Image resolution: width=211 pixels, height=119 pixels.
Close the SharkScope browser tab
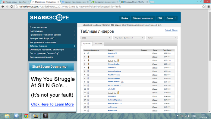[58, 2]
